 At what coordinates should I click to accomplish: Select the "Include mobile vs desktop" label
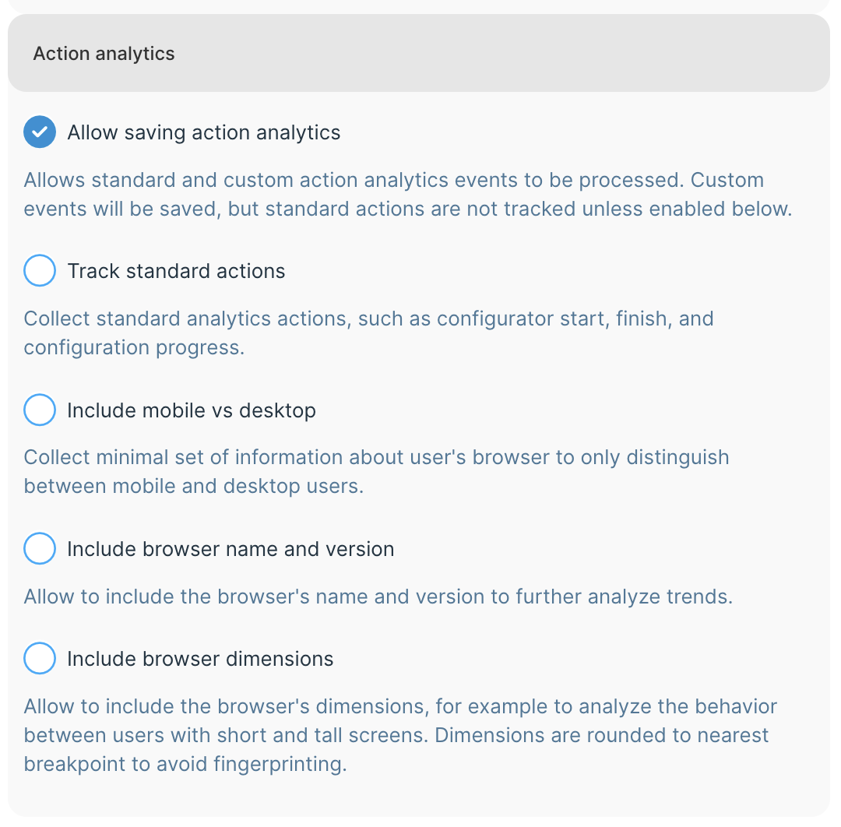192,410
